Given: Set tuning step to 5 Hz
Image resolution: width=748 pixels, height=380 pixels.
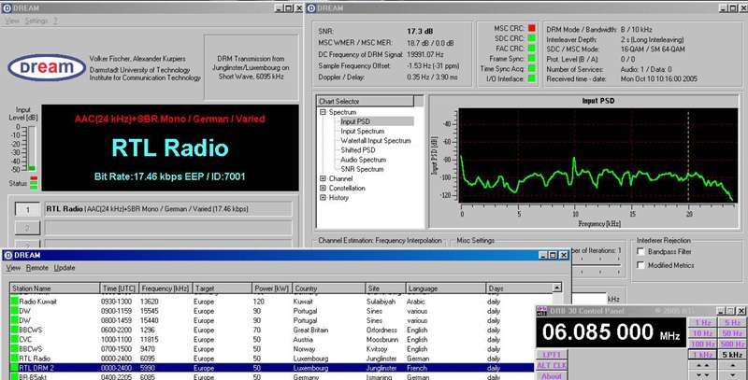Looking at the screenshot, I should point(732,322).
